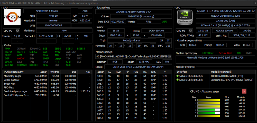Select the Boost Max row
Viewport: 257px width, 123px height.
pyautogui.click(x=47, y=84)
